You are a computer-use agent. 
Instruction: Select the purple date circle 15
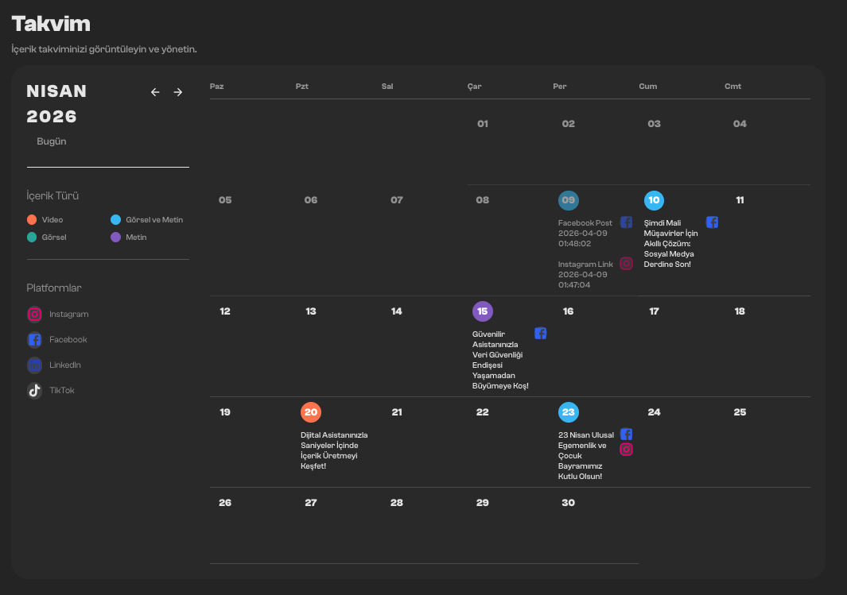coord(483,311)
